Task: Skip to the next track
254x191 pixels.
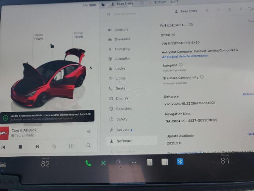Action: [37, 146]
